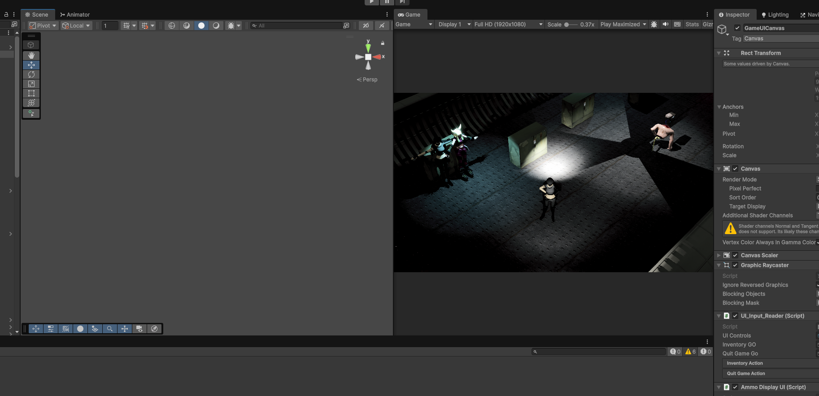819x396 pixels.
Task: Toggle Game view keyboard shortcuts icon
Action: 677,24
